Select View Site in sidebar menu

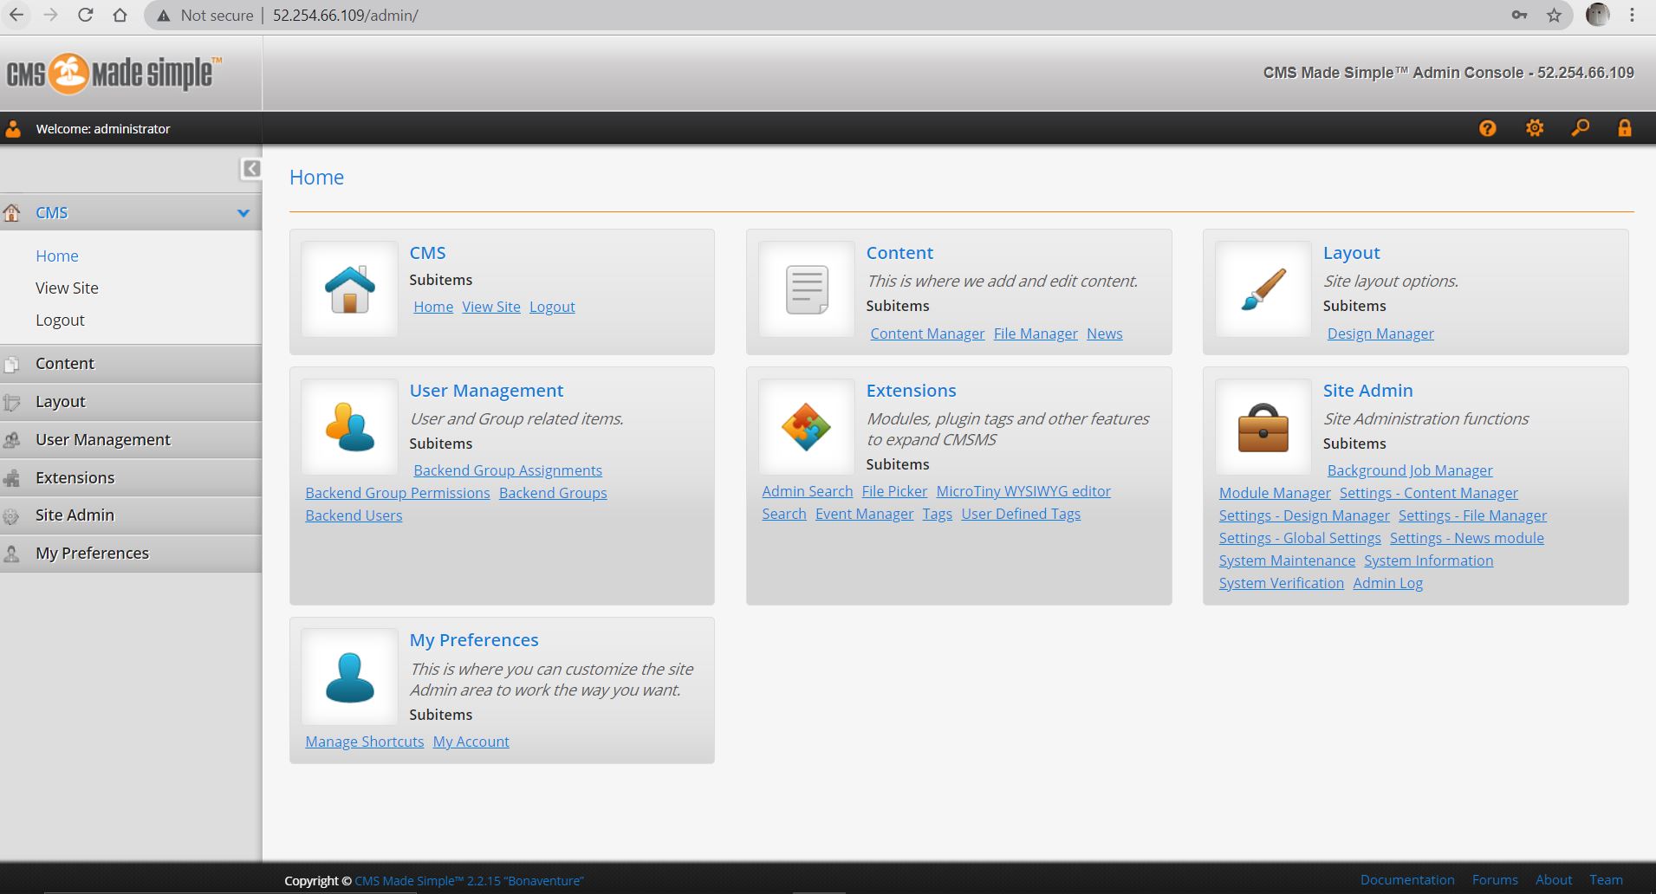tap(67, 288)
